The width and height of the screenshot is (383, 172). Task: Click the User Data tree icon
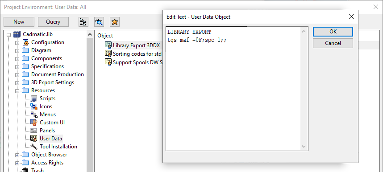coord(34,139)
